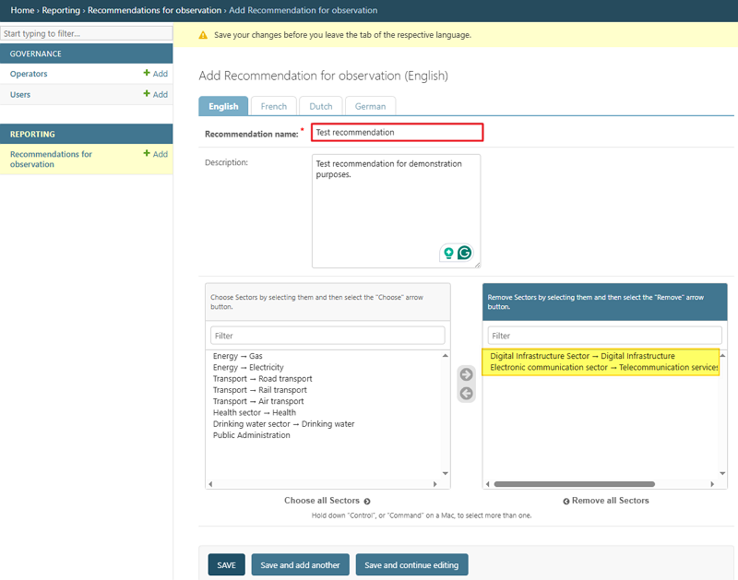Click down arrow of available sectors scrollbar
Image resolution: width=738 pixels, height=580 pixels.
(x=446, y=473)
